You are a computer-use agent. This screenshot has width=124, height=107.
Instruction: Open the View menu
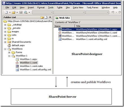(22, 8)
